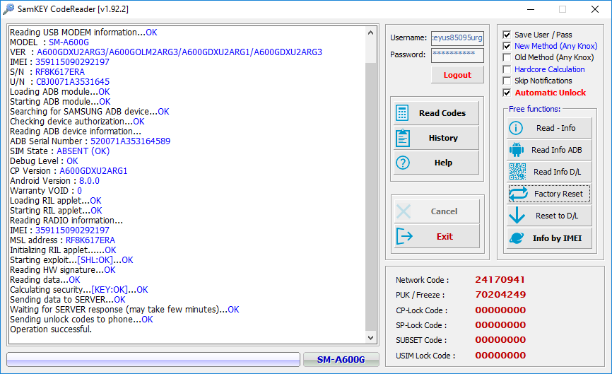
Task: Select the PUK / Freeze value 70204249
Action: [x=500, y=294]
